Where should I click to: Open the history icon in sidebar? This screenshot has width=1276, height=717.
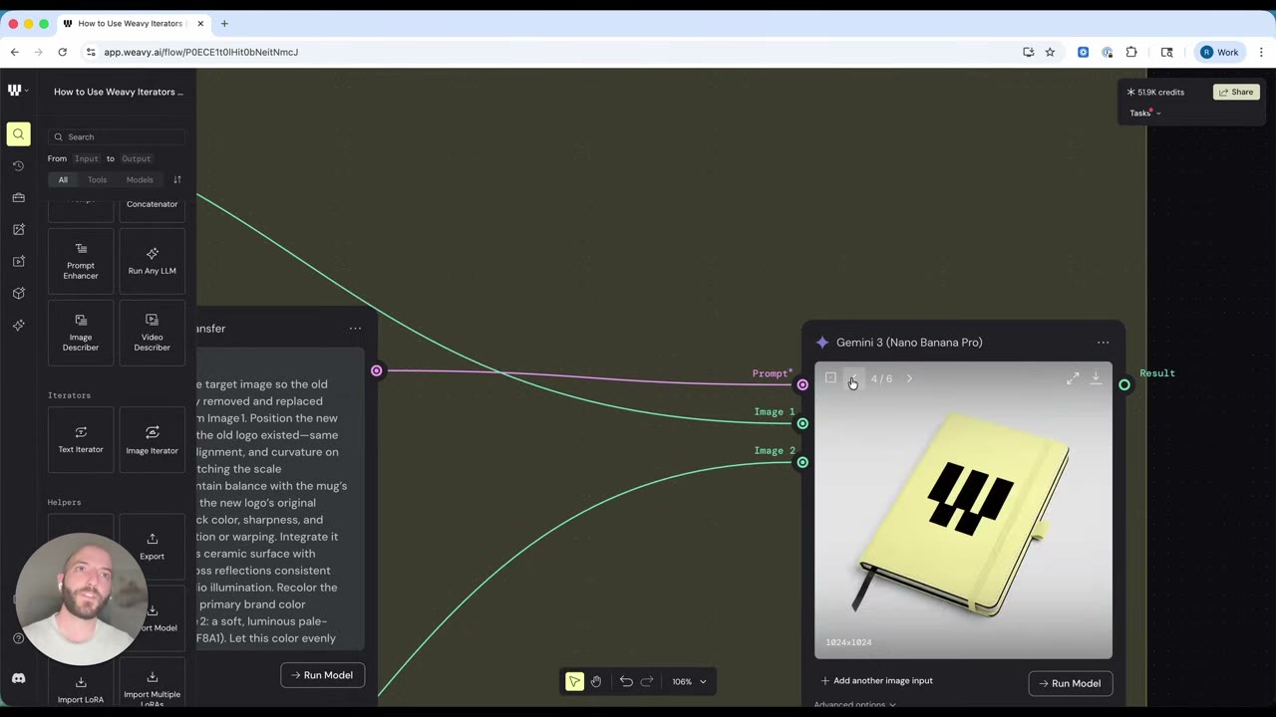pos(18,166)
